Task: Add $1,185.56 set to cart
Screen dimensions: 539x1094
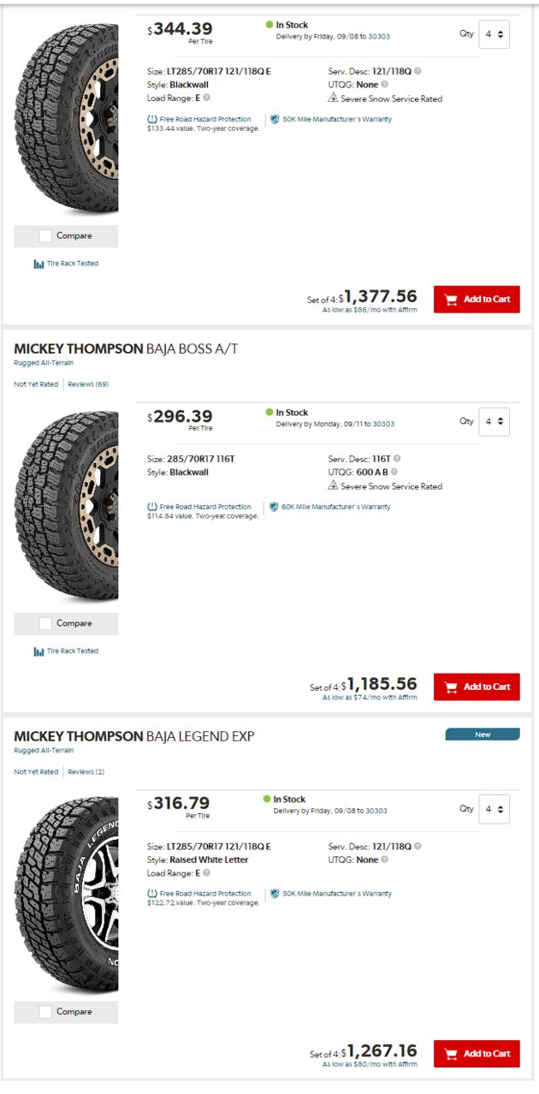Action: point(477,687)
